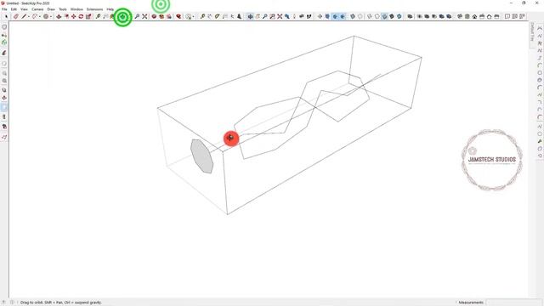Choose the Shapes tool
The image size is (544, 306).
(46, 16)
